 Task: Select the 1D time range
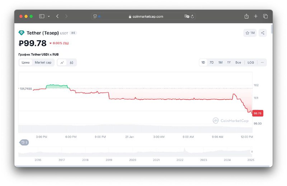click(203, 63)
